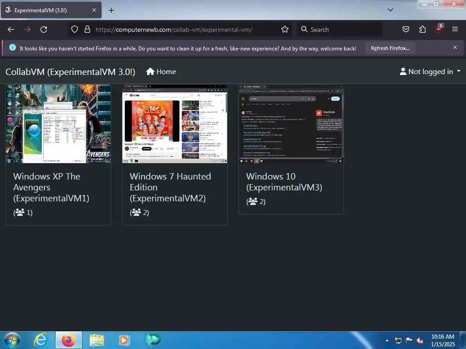Screen dimensions: 466x349
Task: Open Action Center flag in the tray
Action: (409, 340)
